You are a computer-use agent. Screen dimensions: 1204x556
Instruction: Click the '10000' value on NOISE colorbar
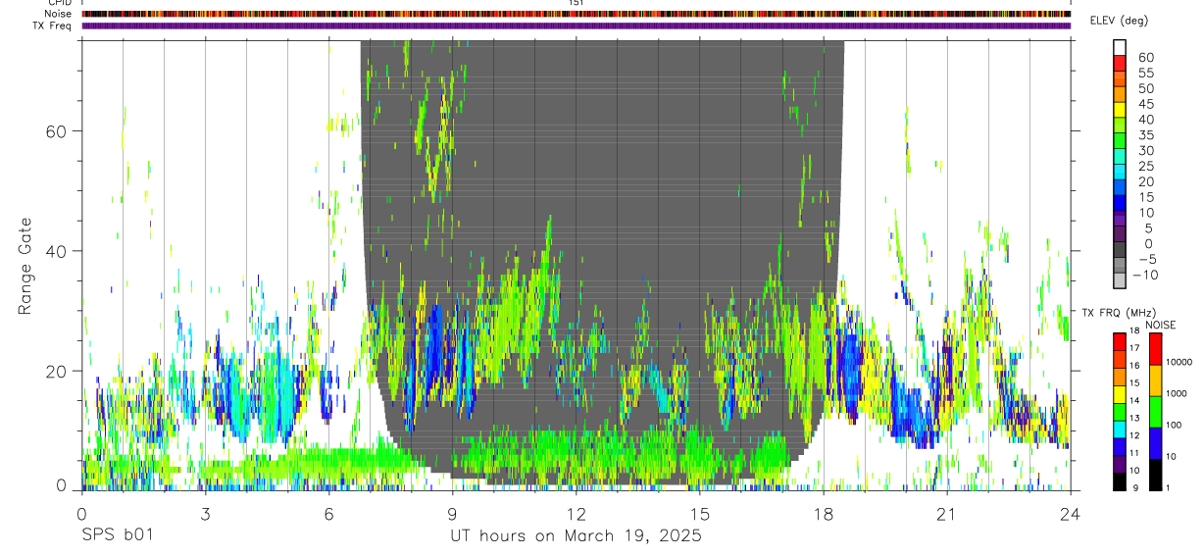pos(1179,362)
